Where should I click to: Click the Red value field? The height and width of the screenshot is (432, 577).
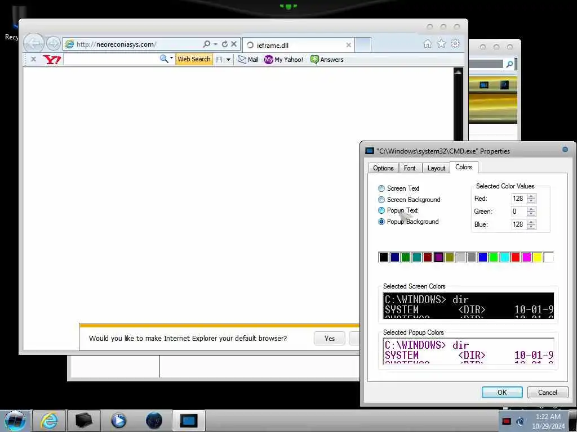tap(518, 199)
